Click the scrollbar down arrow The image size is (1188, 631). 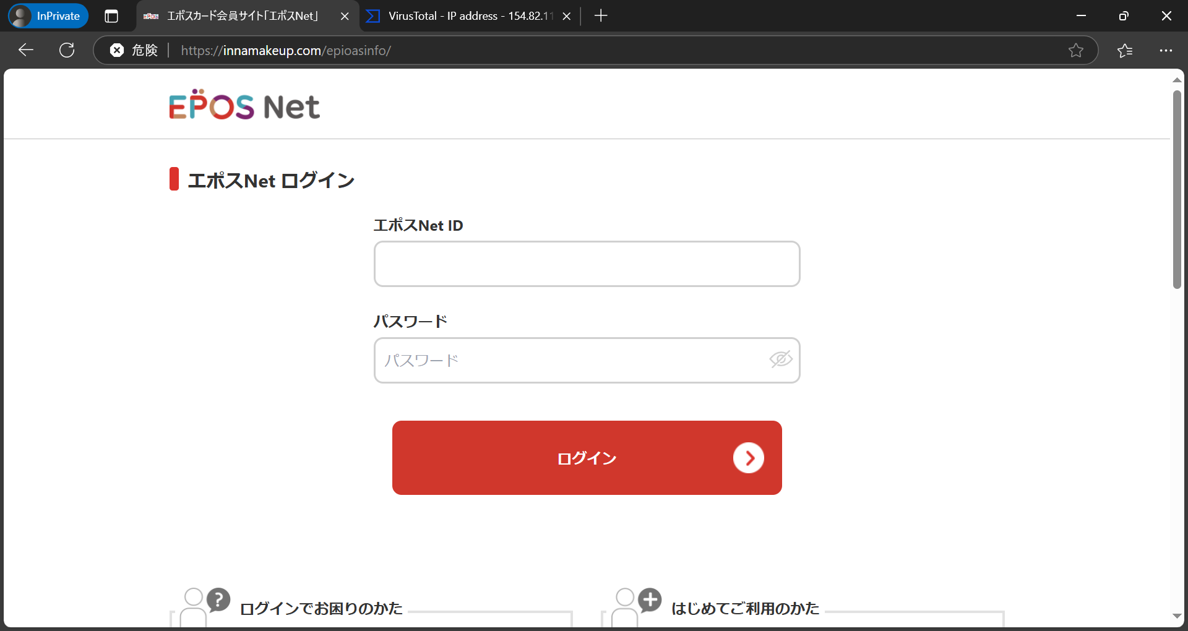[x=1177, y=616]
